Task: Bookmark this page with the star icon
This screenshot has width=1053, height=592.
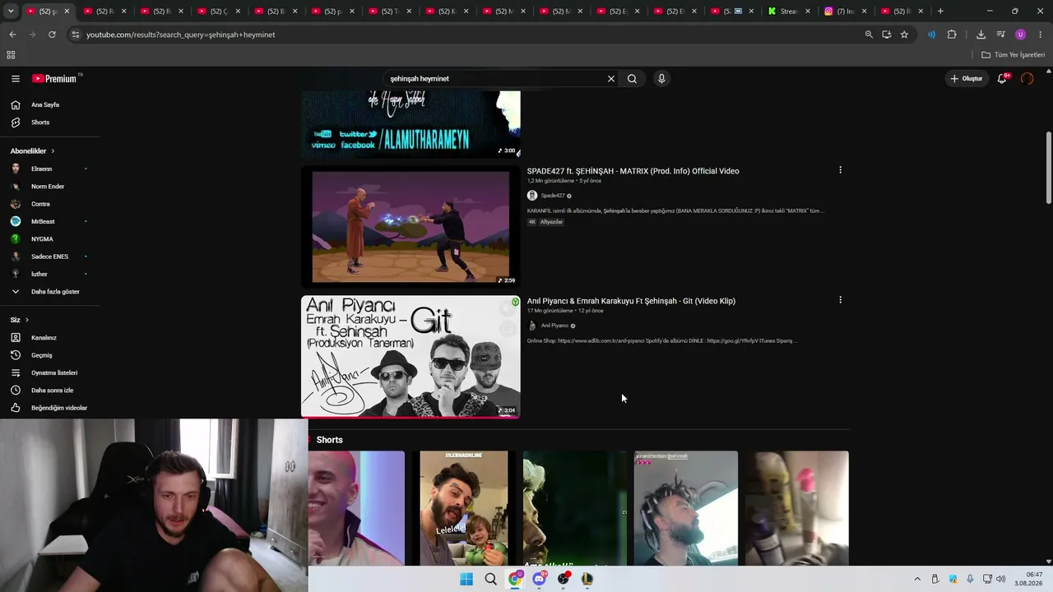Action: coord(904,35)
